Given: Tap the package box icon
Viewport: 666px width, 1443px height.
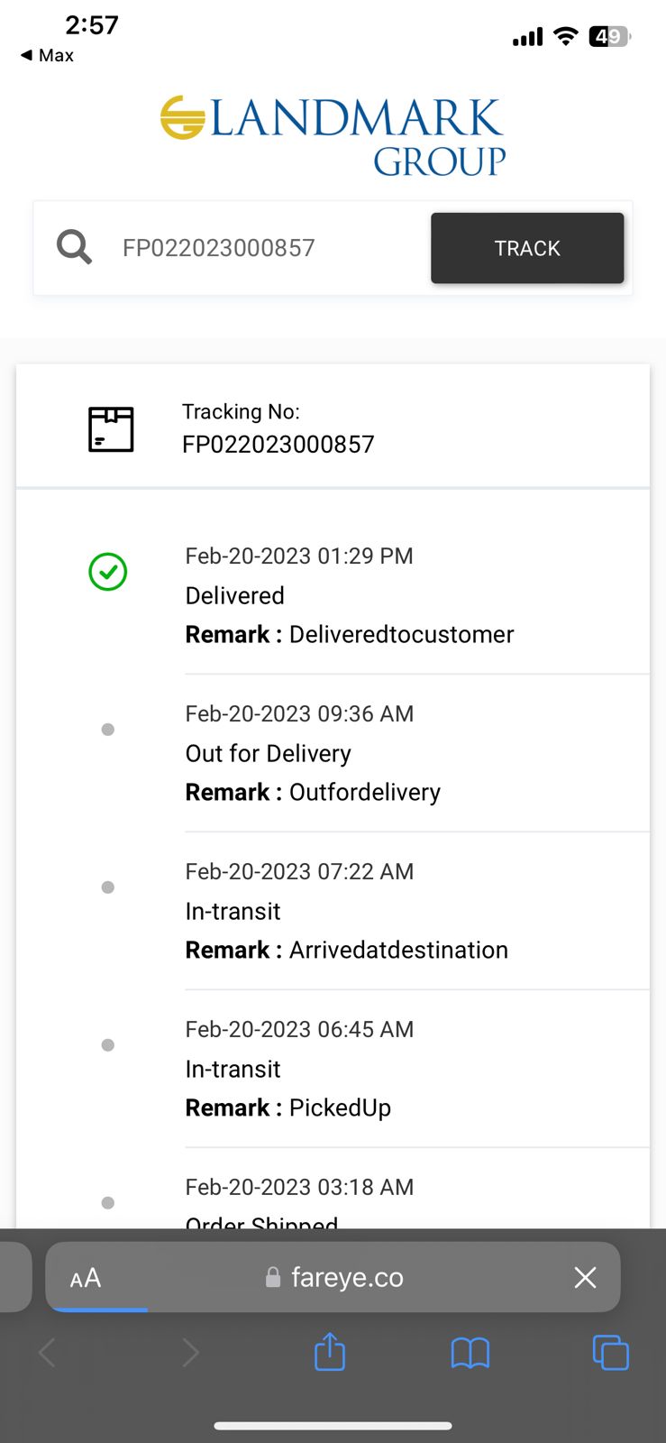Looking at the screenshot, I should coord(111,428).
